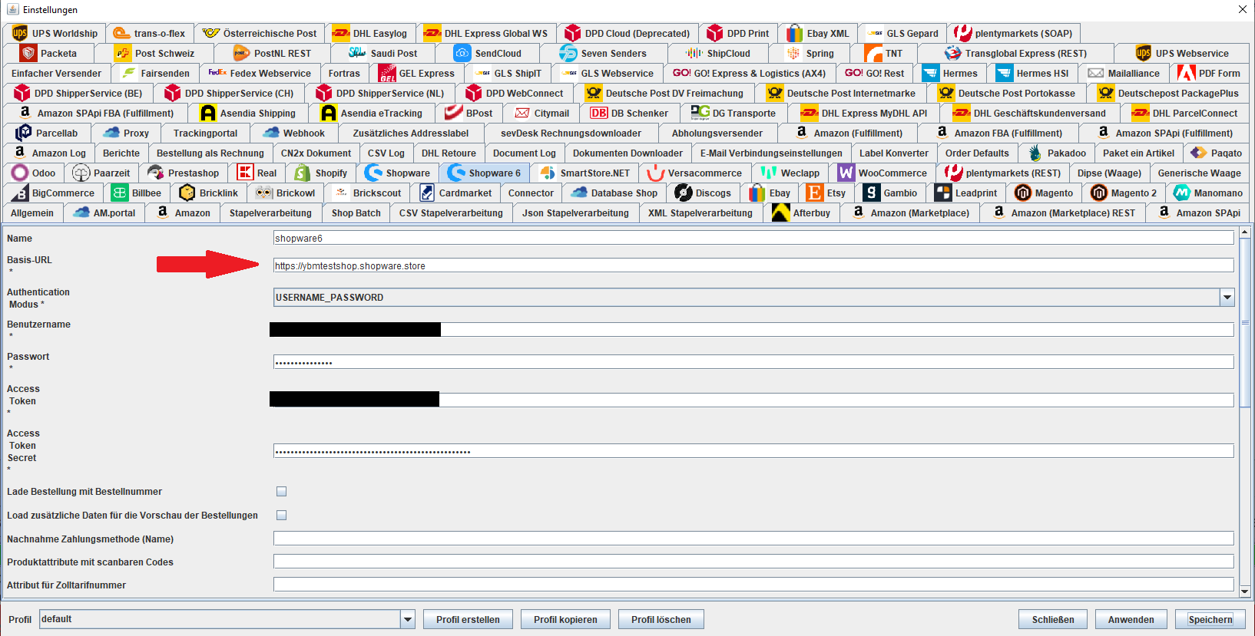Image resolution: width=1255 pixels, height=636 pixels.
Task: Click the SendCloud blue cloud icon
Action: pos(462,53)
